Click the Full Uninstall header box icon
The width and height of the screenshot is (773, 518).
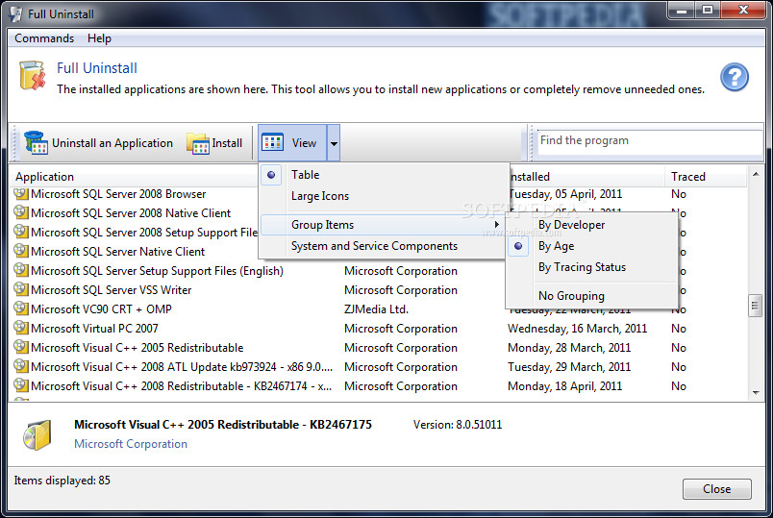click(32, 75)
